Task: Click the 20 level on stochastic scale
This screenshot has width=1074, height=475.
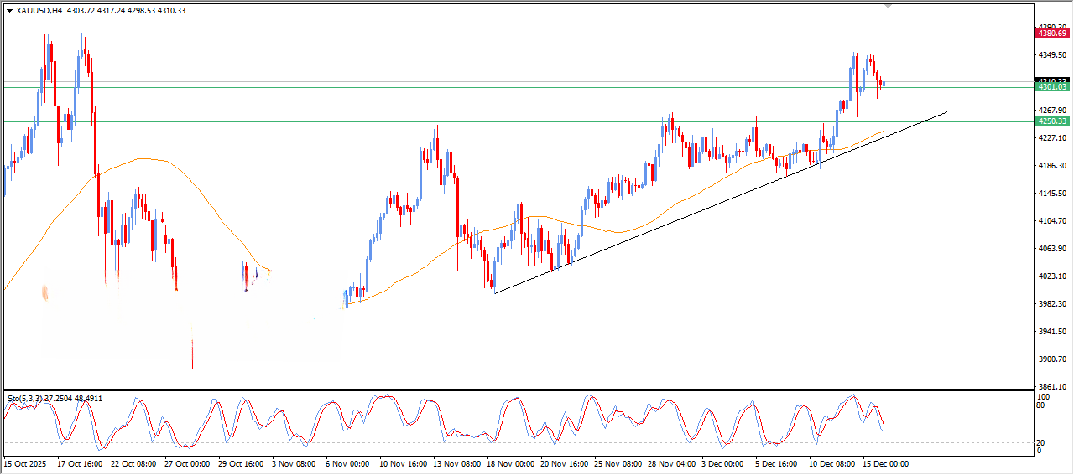Action: (1041, 442)
